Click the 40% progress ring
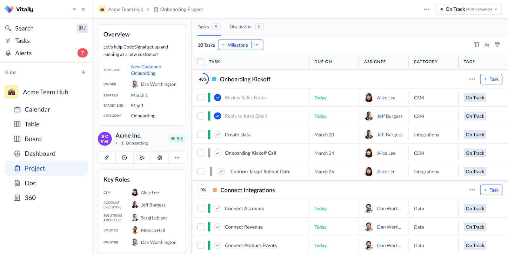This screenshot has width=508, height=254. (x=203, y=79)
